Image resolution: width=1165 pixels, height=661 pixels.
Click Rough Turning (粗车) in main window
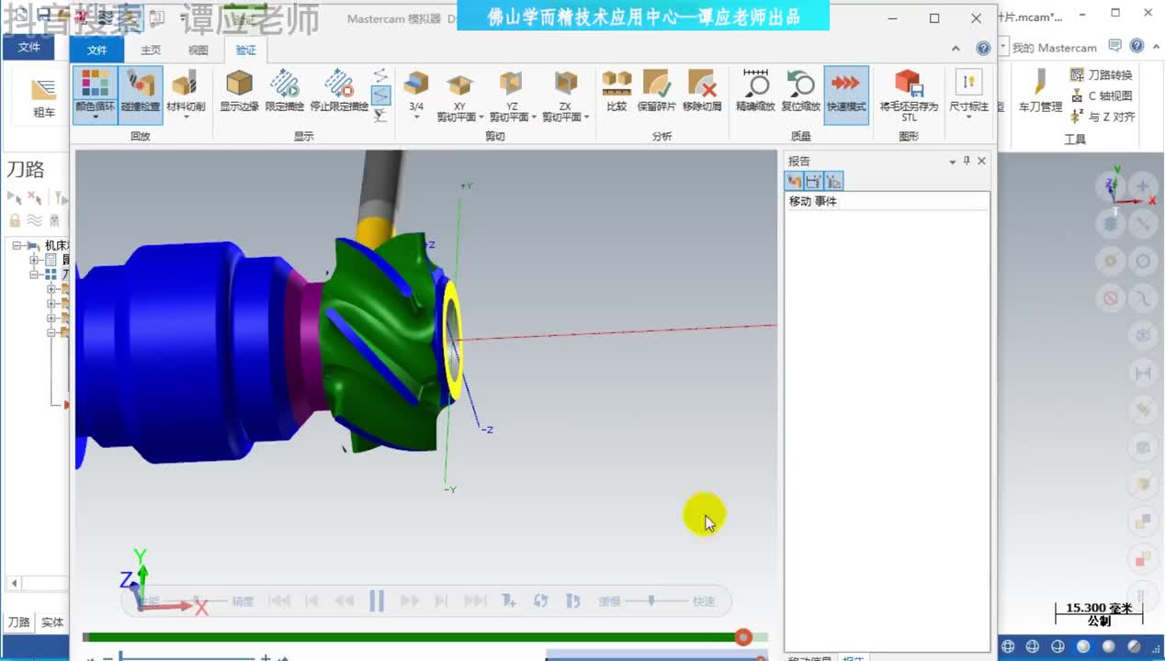click(x=43, y=97)
